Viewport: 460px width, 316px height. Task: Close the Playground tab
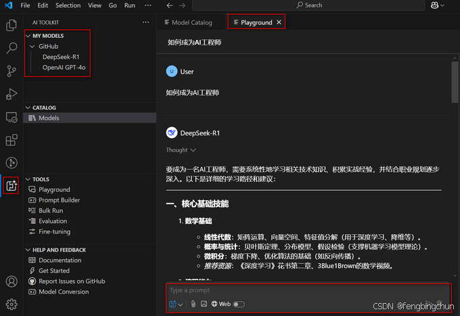pyautogui.click(x=279, y=22)
